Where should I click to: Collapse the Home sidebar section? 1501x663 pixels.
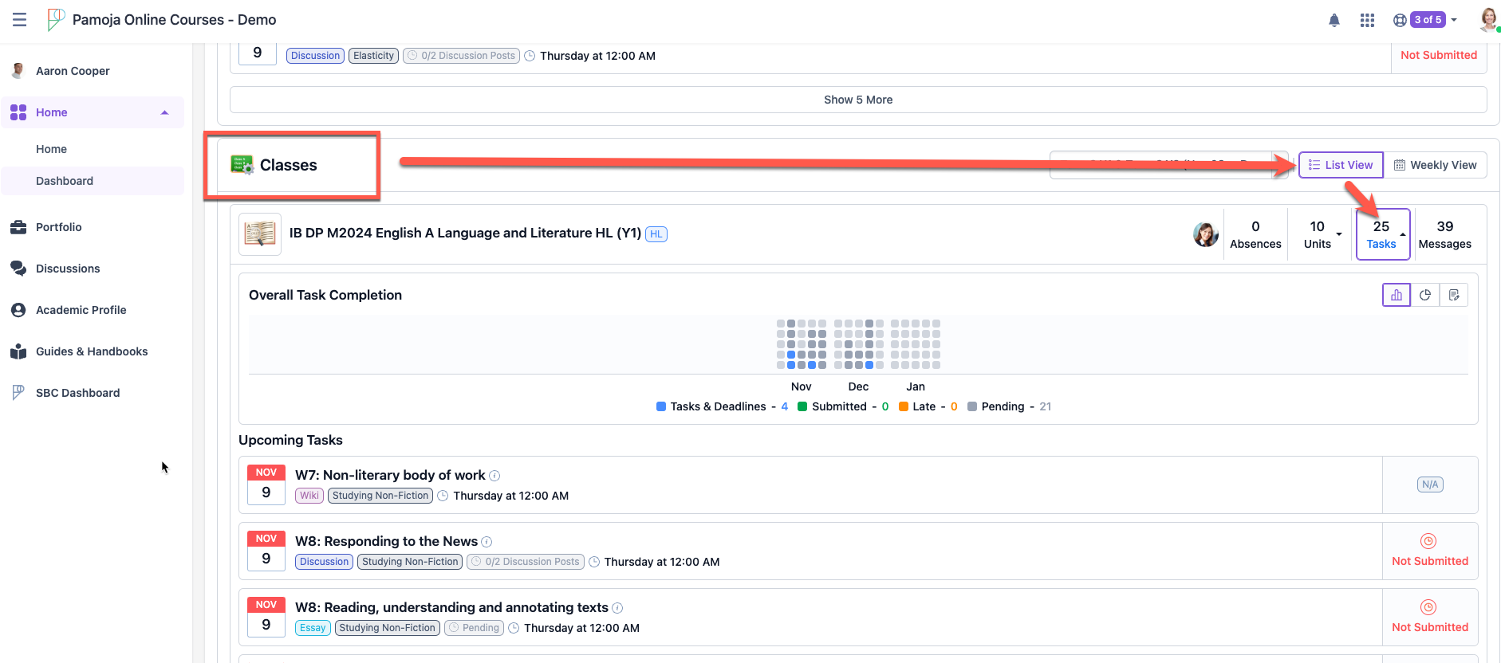[x=164, y=112]
